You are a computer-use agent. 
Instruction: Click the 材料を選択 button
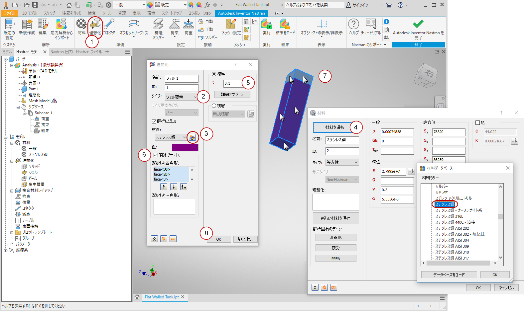point(335,127)
